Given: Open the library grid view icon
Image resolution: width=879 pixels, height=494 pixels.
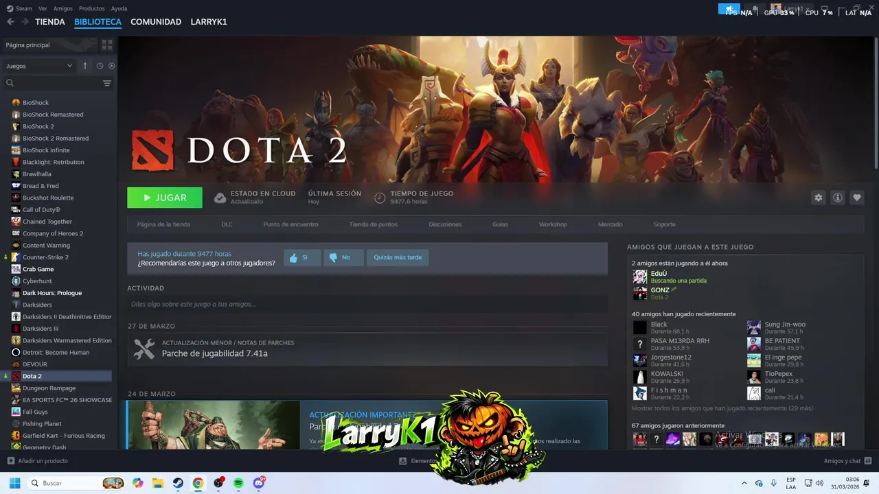Looking at the screenshot, I should [x=107, y=45].
